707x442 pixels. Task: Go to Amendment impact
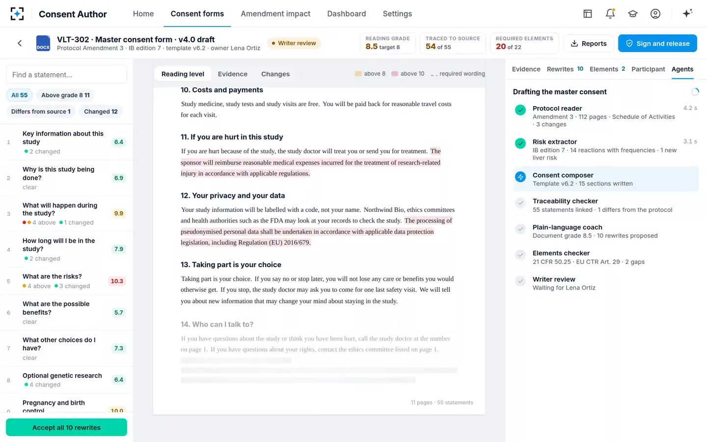point(275,14)
